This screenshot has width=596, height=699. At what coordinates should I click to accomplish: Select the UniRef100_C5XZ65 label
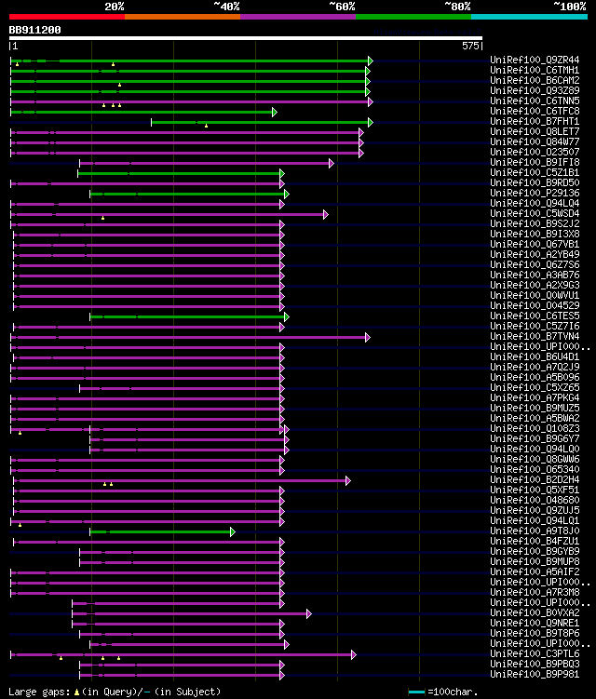535,388
